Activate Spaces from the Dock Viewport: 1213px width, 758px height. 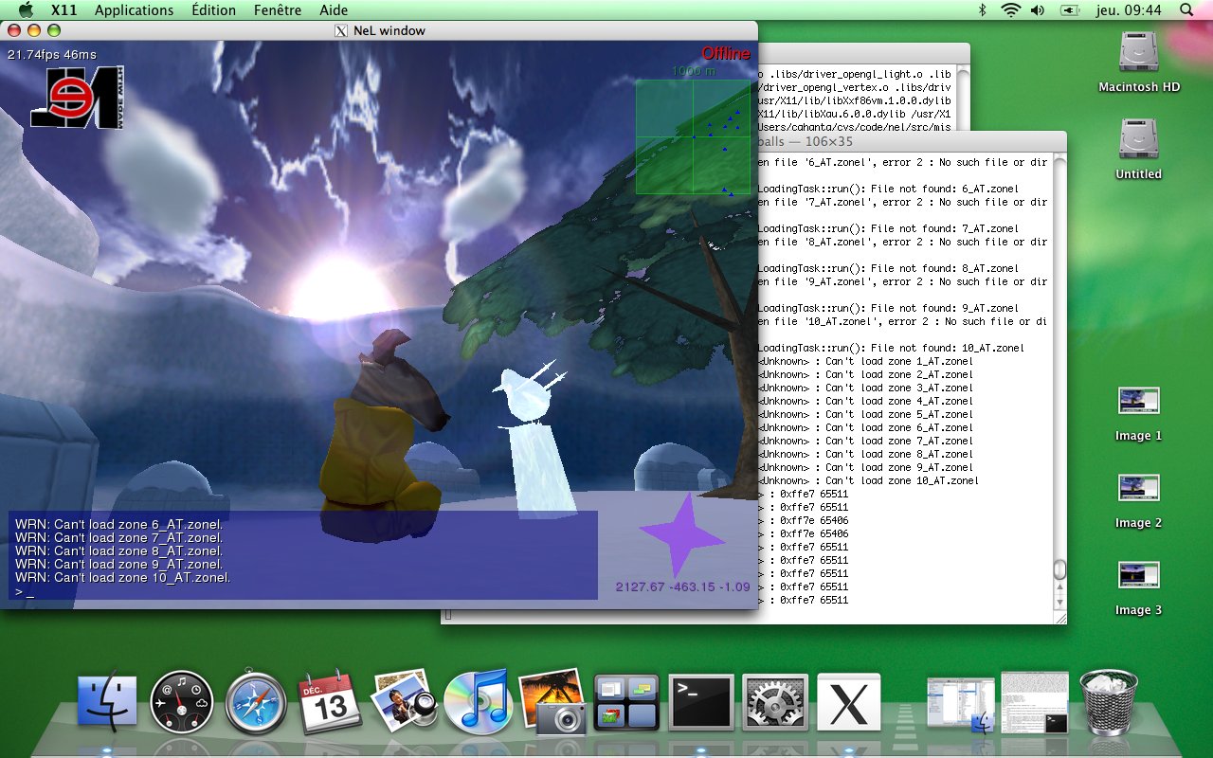coord(626,702)
